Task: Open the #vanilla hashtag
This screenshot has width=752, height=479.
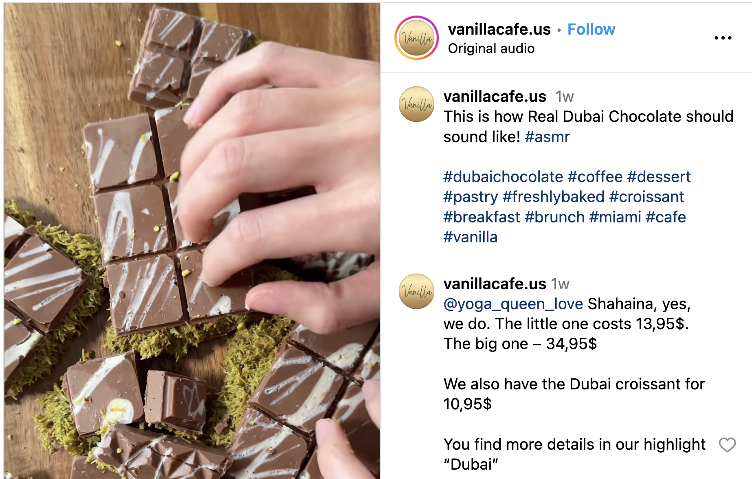Action: (x=471, y=237)
